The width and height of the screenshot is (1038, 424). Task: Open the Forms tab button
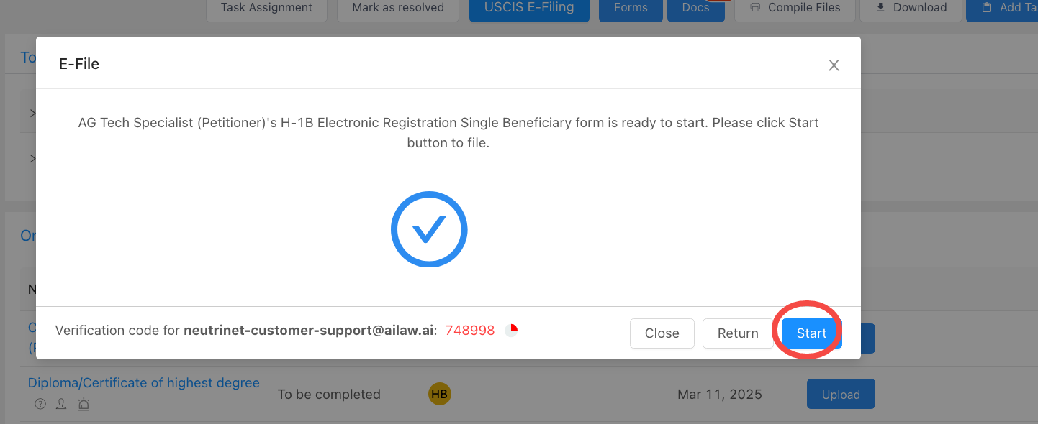coord(631,8)
